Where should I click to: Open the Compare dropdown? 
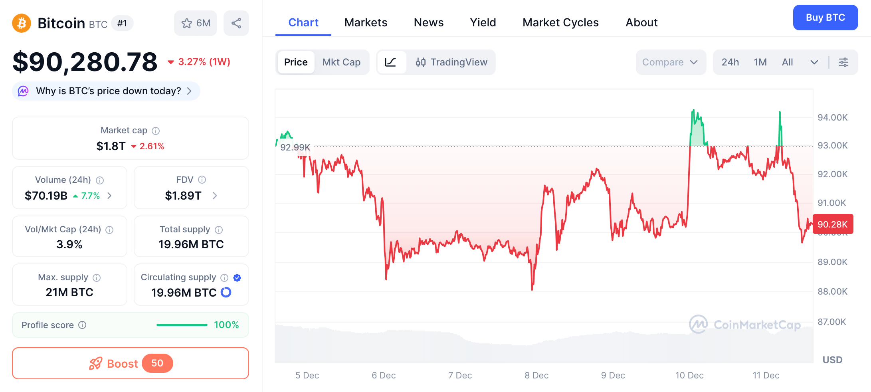point(670,62)
